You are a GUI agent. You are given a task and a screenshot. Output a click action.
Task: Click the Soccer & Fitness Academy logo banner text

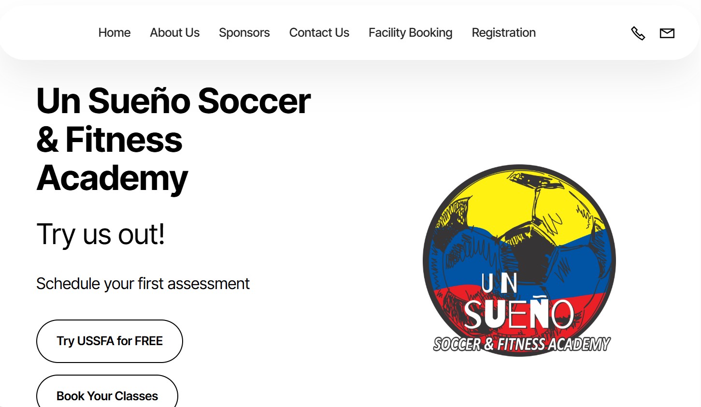click(x=521, y=344)
